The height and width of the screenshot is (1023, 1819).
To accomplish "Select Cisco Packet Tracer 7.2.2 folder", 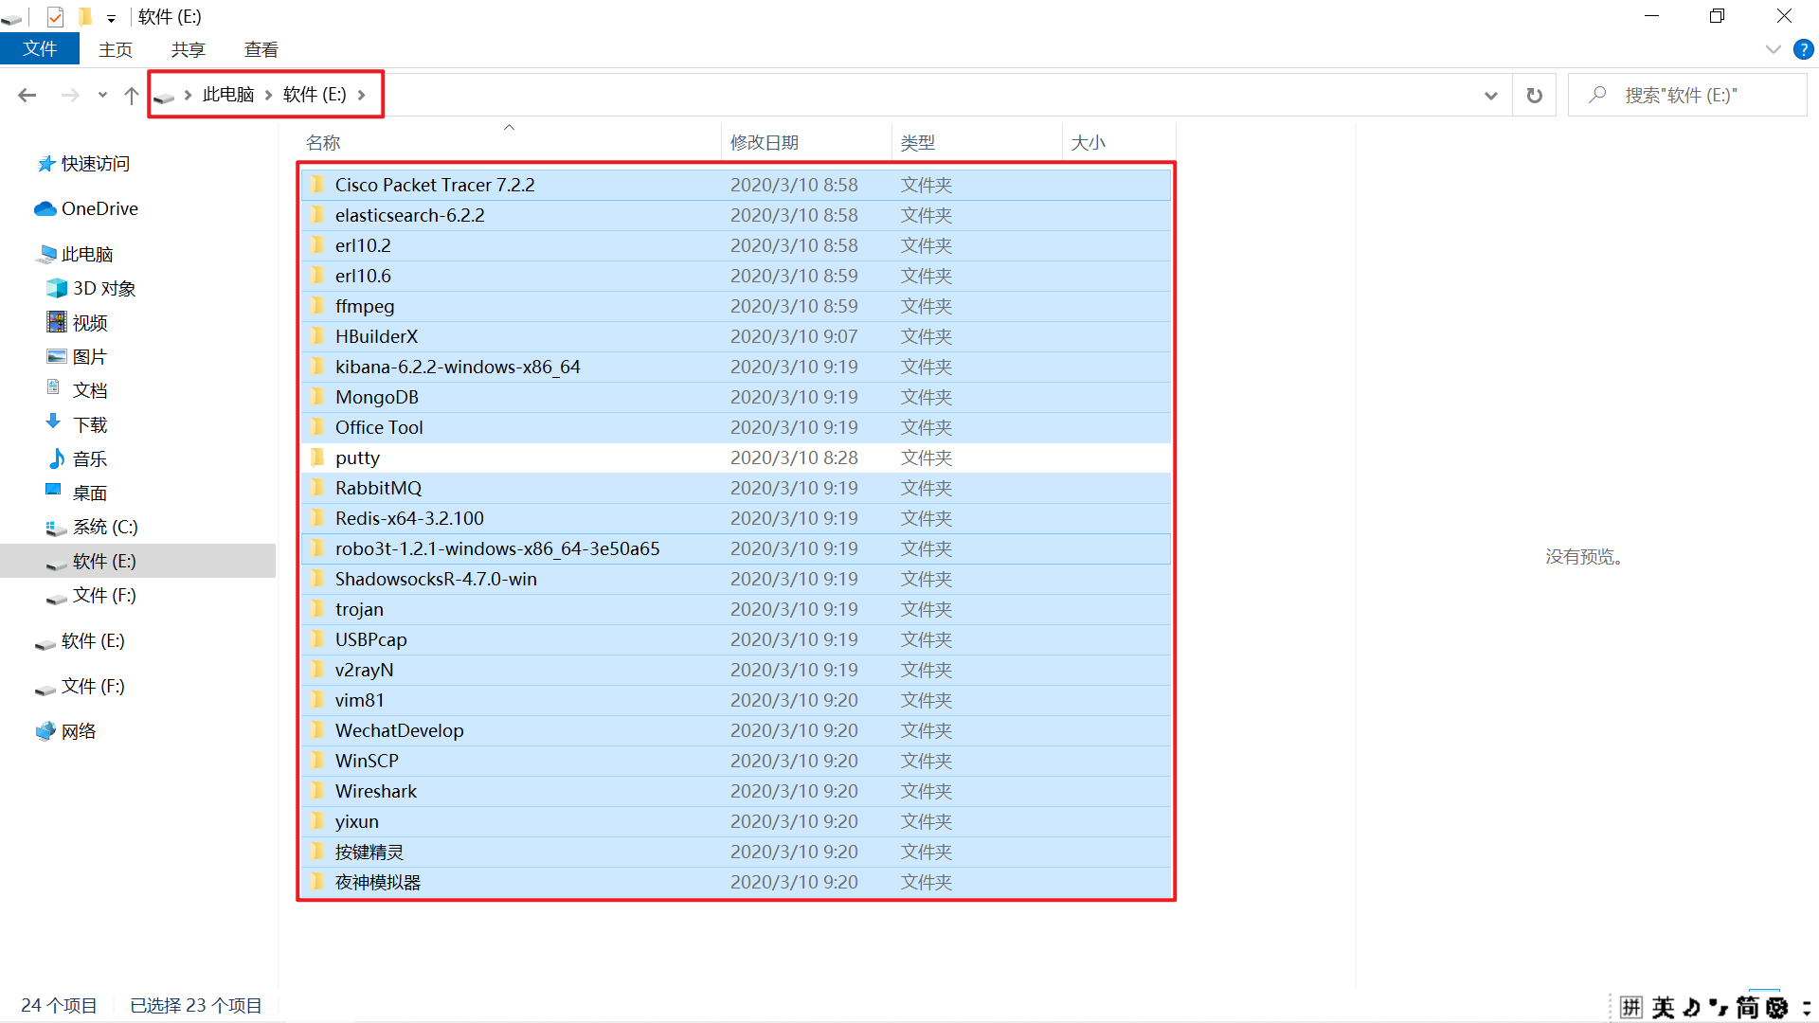I will tap(736, 185).
